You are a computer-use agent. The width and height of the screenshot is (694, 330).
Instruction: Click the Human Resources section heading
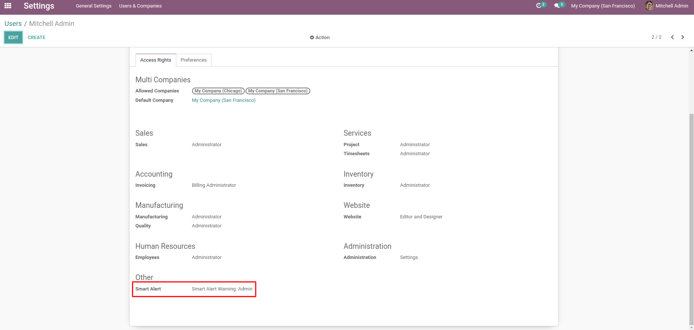click(x=165, y=246)
